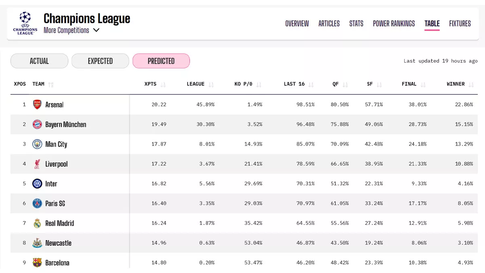Click the Liverpool club crest
The height and width of the screenshot is (273, 485).
pos(37,164)
